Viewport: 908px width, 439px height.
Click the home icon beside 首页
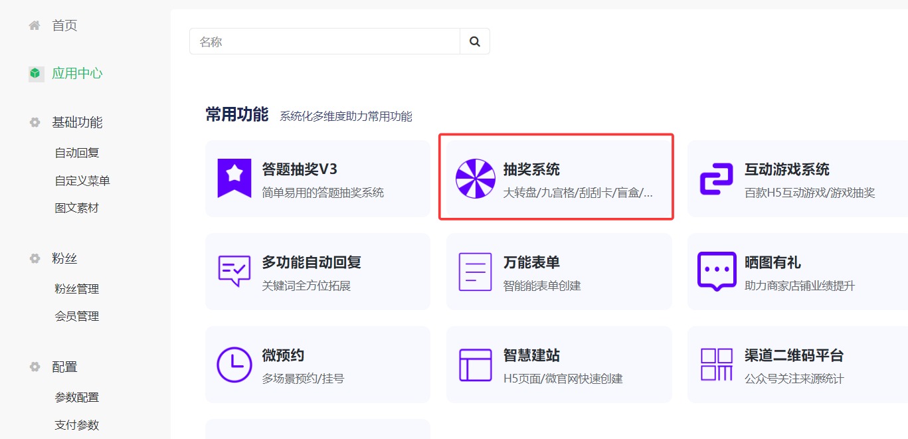click(x=33, y=25)
